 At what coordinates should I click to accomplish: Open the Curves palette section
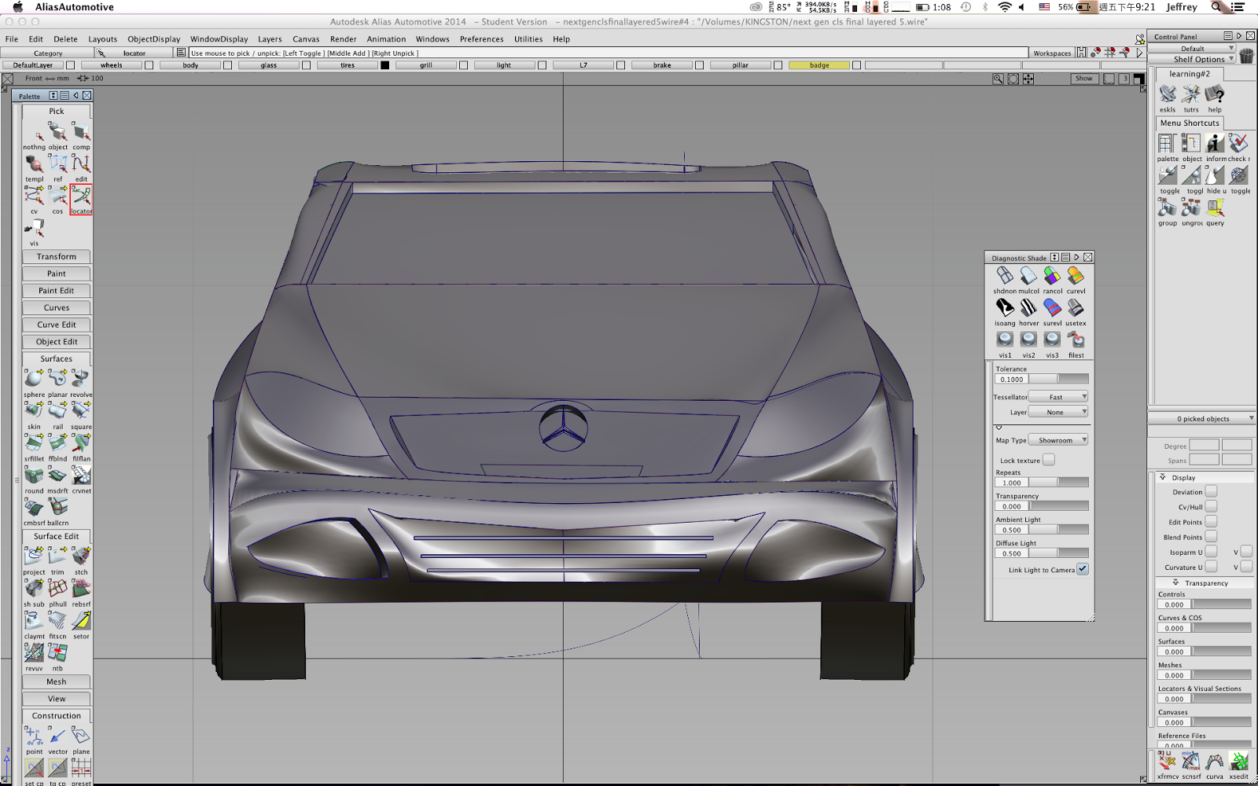56,307
